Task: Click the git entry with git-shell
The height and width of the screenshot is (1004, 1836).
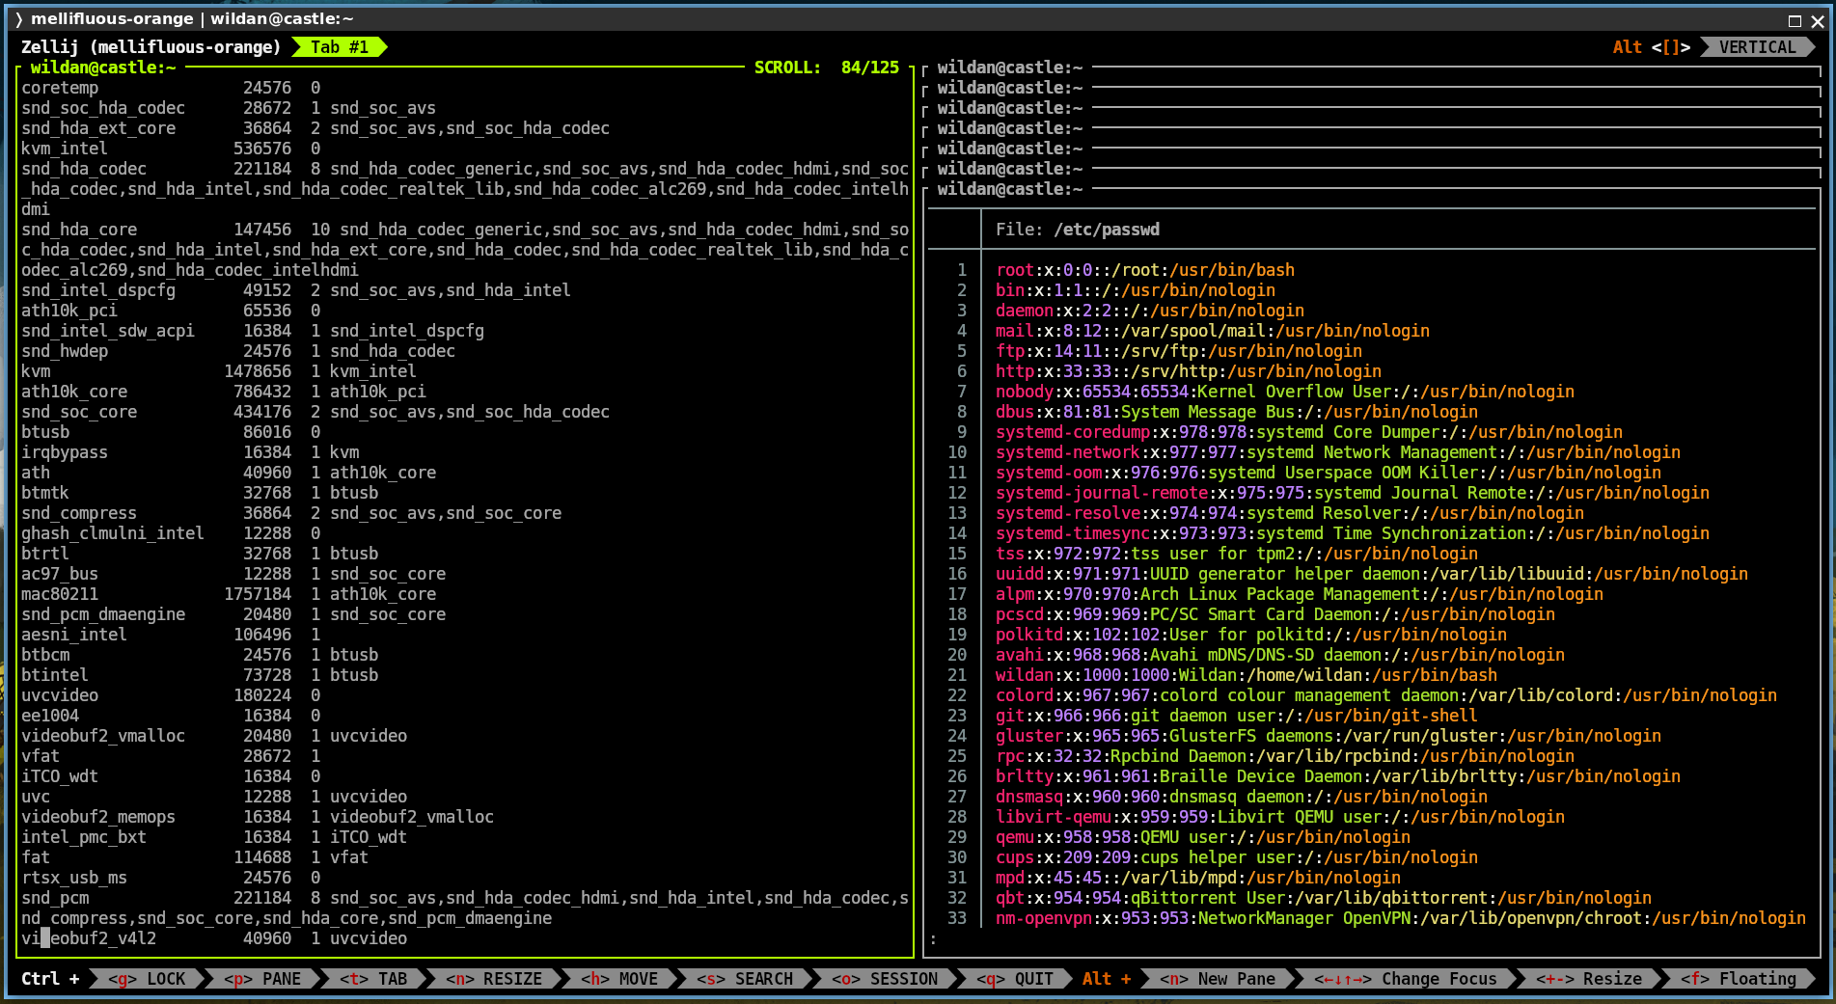Action: [1237, 716]
